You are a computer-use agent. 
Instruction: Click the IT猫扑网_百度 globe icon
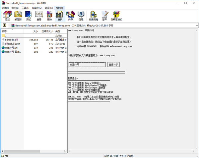coord(3,52)
